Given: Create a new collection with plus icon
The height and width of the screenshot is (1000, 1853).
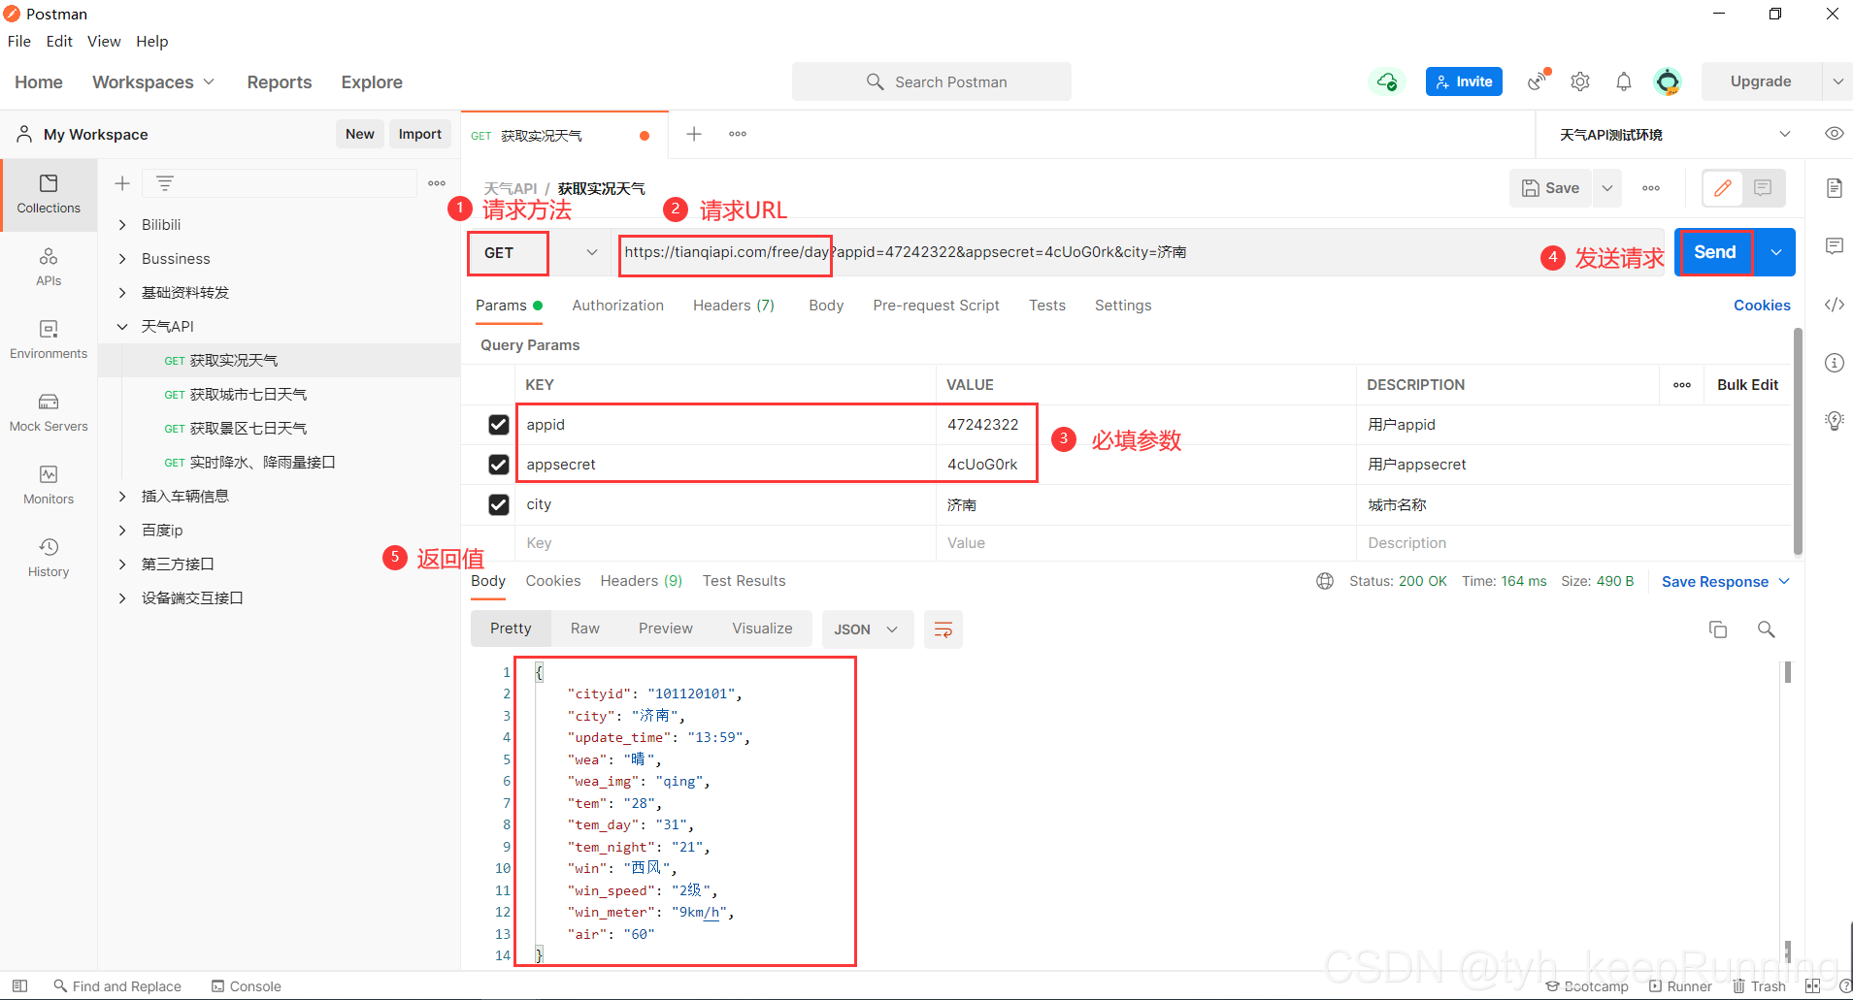Looking at the screenshot, I should click(x=122, y=183).
